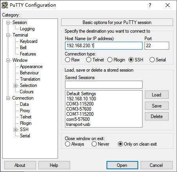Open the Logging category
This screenshot has width=177, height=172.
pos(27,29)
